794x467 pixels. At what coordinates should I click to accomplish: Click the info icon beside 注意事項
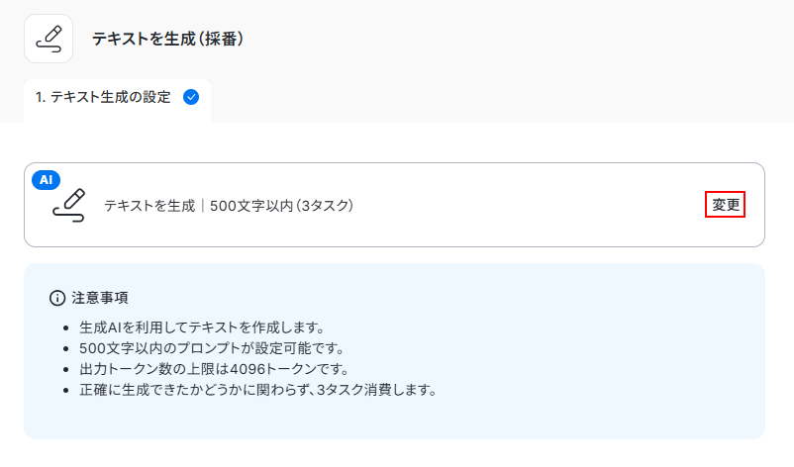(57, 298)
